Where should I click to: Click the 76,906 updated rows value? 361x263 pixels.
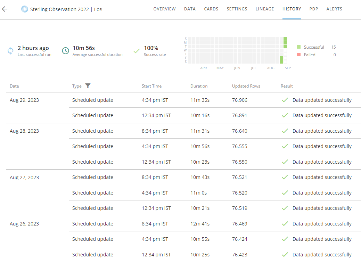coord(240,100)
